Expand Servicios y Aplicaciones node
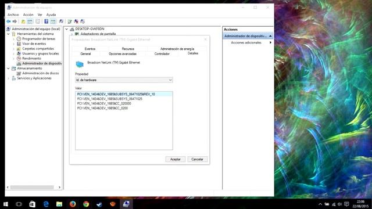Viewport: 372px width, 209px height. (8, 78)
